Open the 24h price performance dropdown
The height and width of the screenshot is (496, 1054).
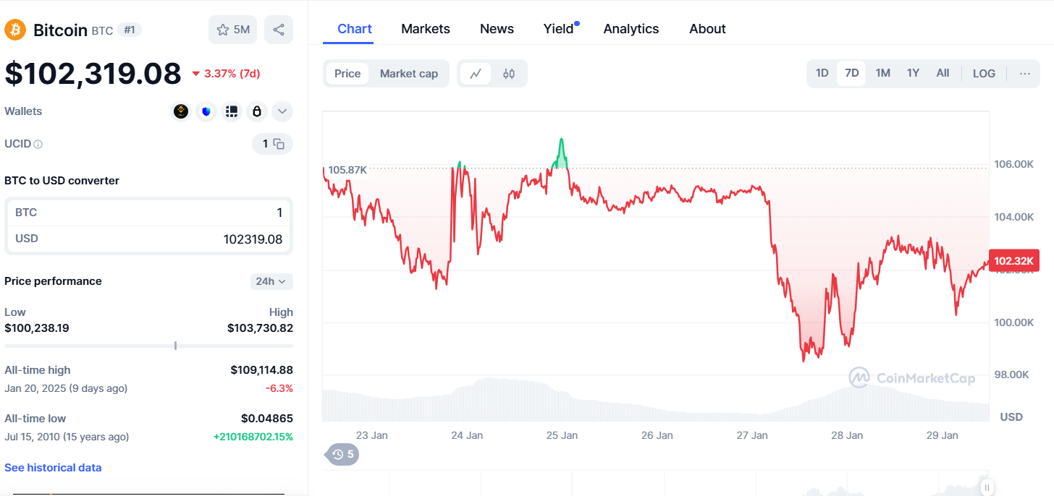click(x=271, y=281)
